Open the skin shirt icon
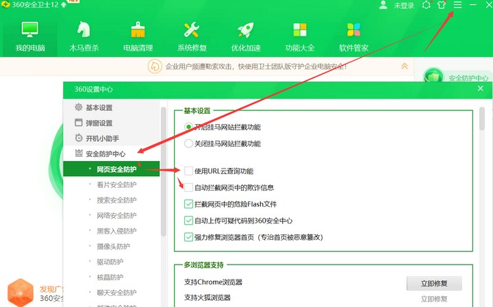The height and width of the screenshot is (307, 493). click(x=442, y=5)
